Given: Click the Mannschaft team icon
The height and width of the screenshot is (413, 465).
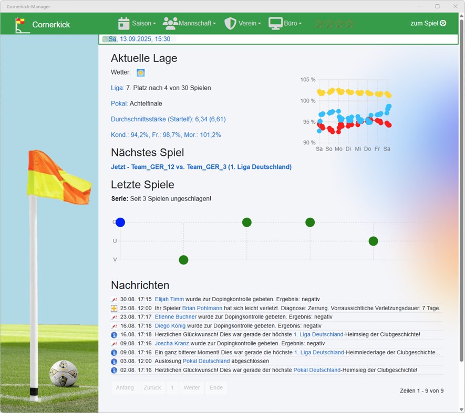Looking at the screenshot, I should coord(169,23).
